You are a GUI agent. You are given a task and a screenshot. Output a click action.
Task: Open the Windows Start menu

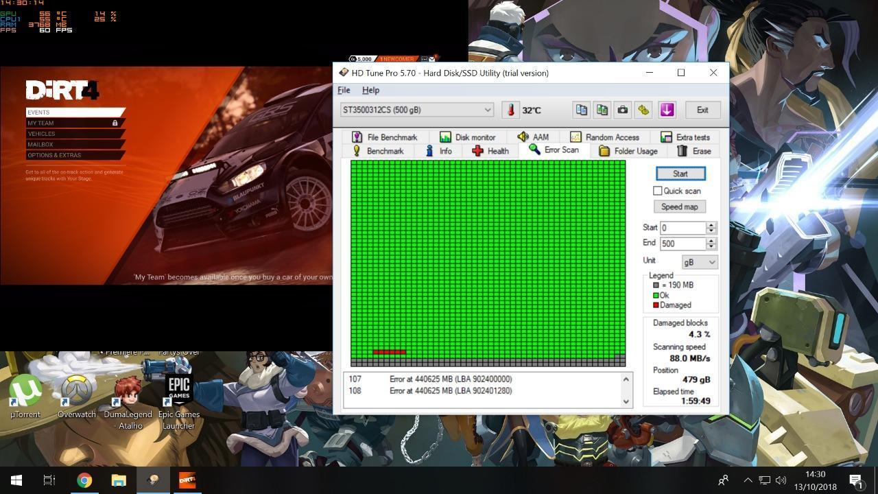coord(16,480)
